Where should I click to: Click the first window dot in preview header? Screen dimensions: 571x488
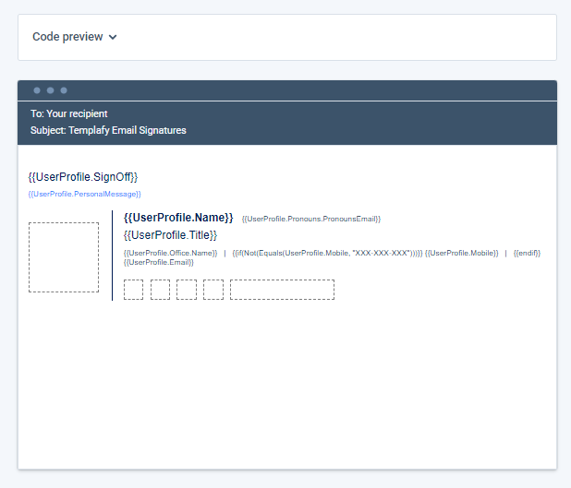[37, 90]
